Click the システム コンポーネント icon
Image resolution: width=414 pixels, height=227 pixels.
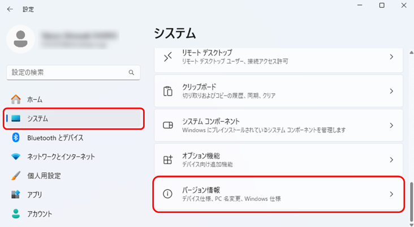pyautogui.click(x=167, y=125)
